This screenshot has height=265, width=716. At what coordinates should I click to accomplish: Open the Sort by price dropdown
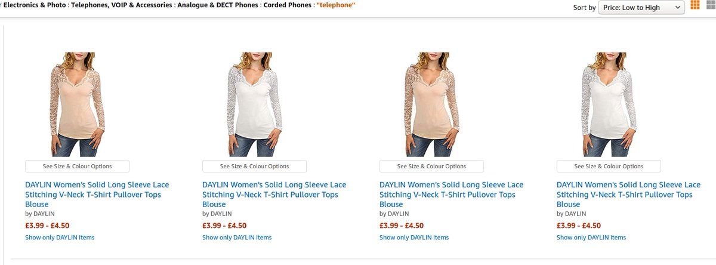pos(641,7)
